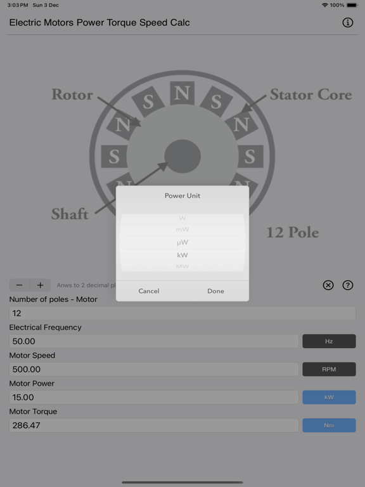Tap the app title text
The width and height of the screenshot is (365, 487).
(x=99, y=22)
